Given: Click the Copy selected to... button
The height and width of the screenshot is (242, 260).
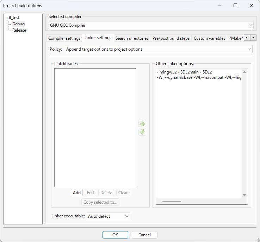Looking at the screenshot, I should click(x=100, y=202).
